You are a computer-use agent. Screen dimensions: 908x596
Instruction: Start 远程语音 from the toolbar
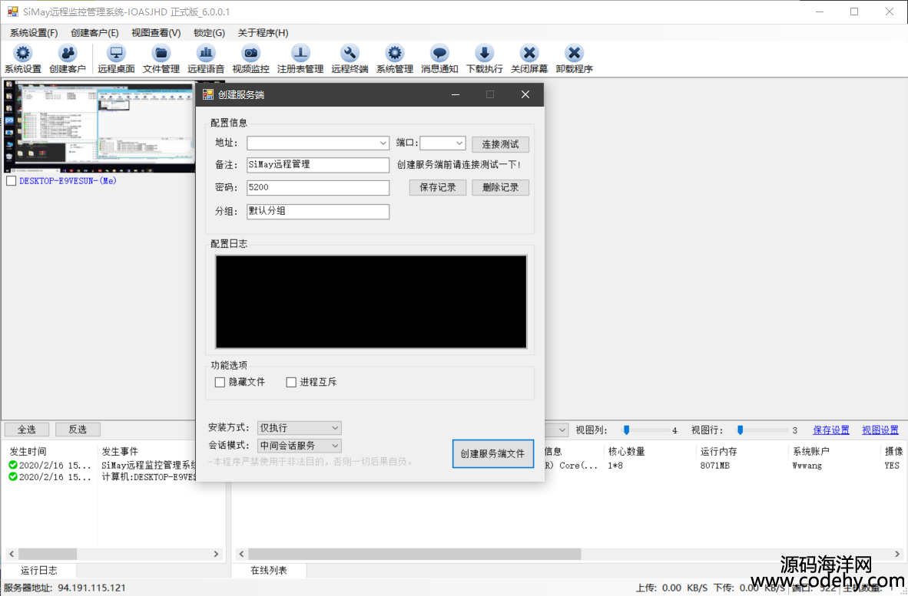(x=206, y=59)
